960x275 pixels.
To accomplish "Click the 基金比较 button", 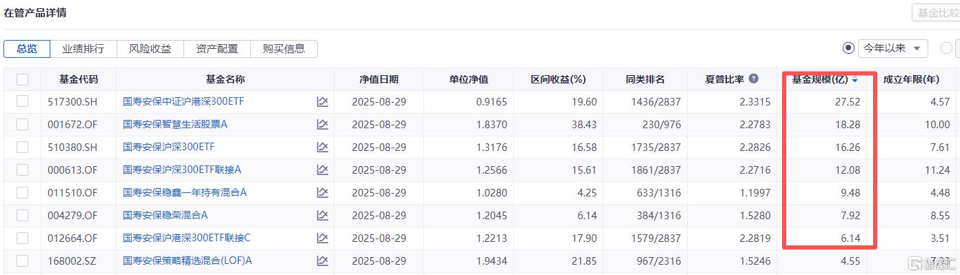I will click(937, 13).
